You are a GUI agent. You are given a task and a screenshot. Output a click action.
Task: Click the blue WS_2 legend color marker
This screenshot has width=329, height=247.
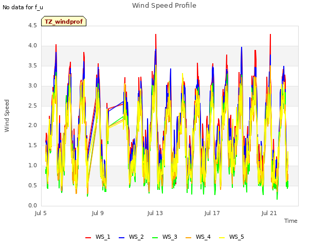click(121, 238)
